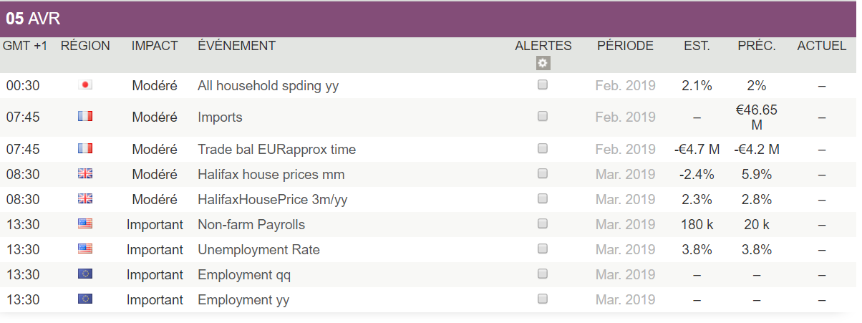This screenshot has height=323, width=862.
Task: Open the Trade bal EURapprox time event
Action: coord(276,150)
